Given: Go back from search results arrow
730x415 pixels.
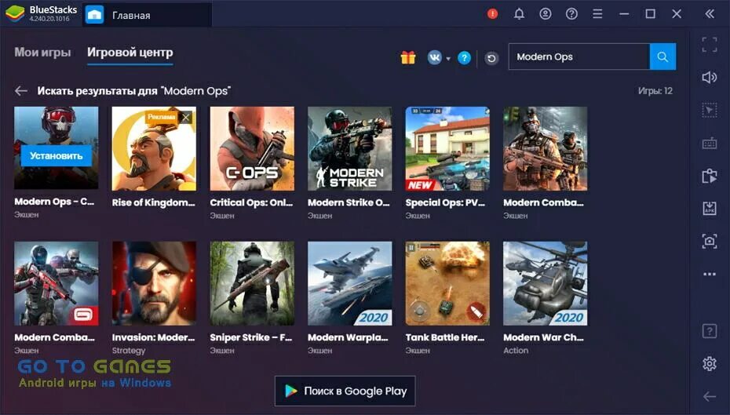Looking at the screenshot, I should tap(21, 91).
